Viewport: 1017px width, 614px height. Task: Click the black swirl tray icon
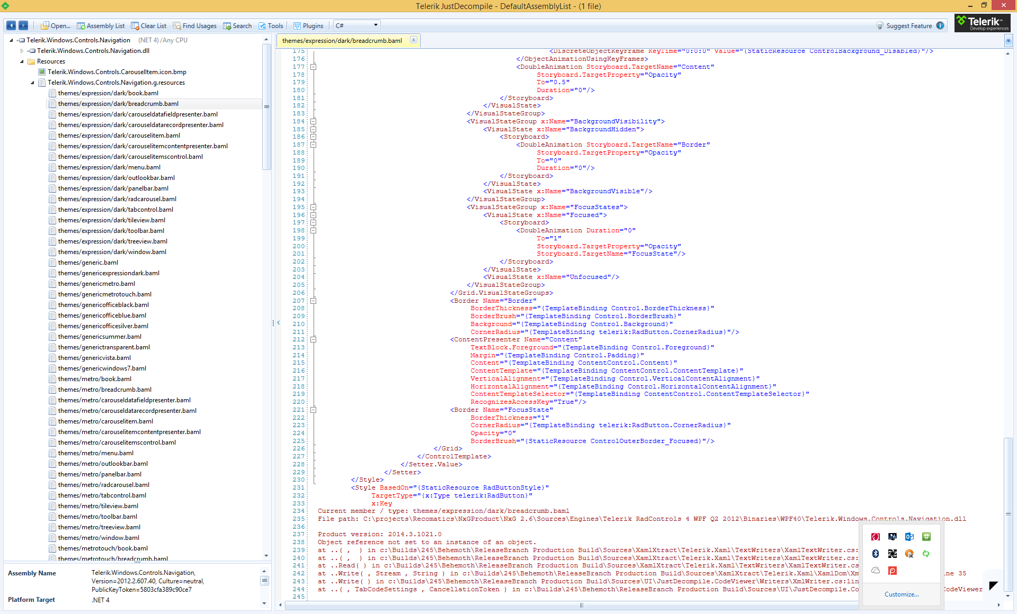tap(892, 554)
